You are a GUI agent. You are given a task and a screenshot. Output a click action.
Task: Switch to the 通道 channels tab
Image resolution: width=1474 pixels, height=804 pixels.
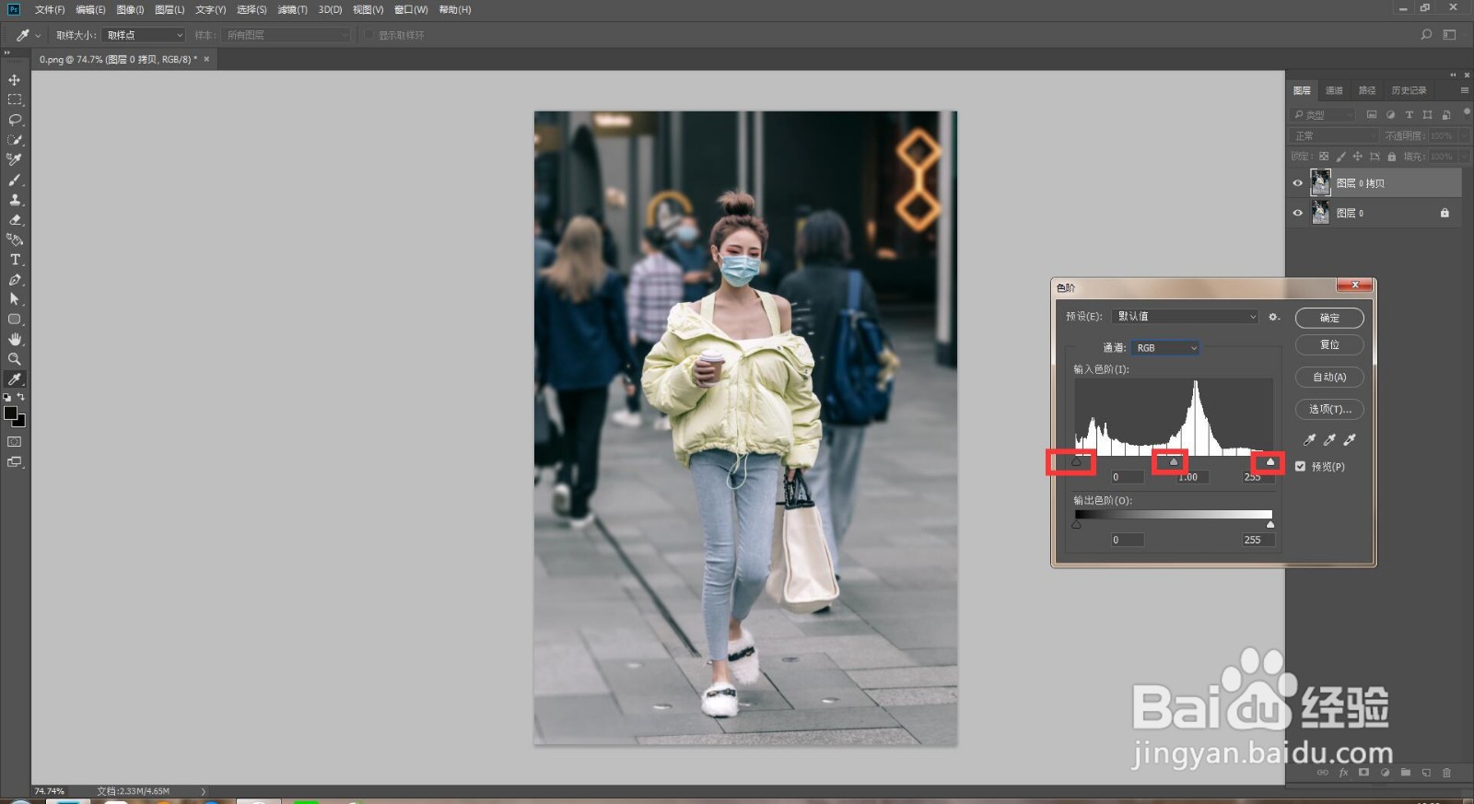click(1334, 90)
